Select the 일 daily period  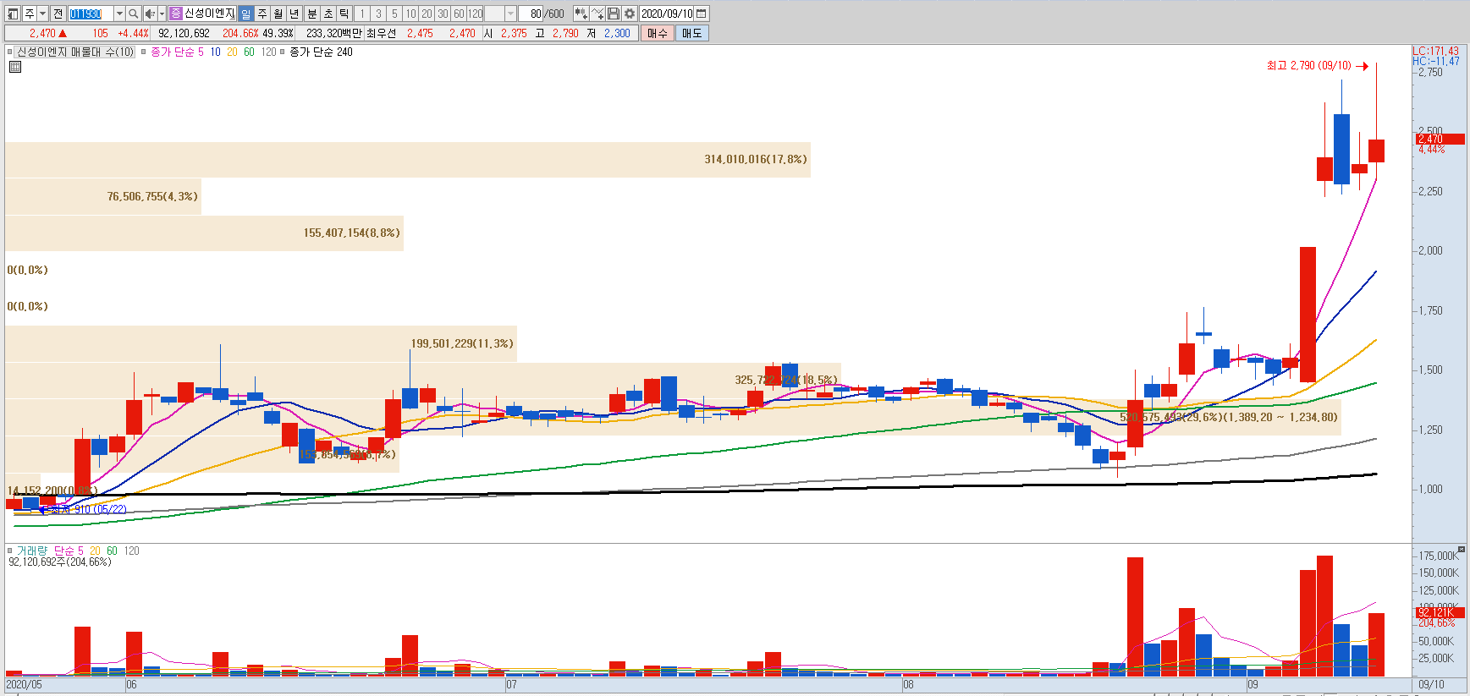point(245,14)
